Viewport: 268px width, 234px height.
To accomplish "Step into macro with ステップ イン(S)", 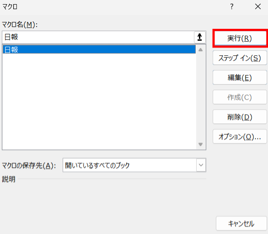I will pos(240,58).
